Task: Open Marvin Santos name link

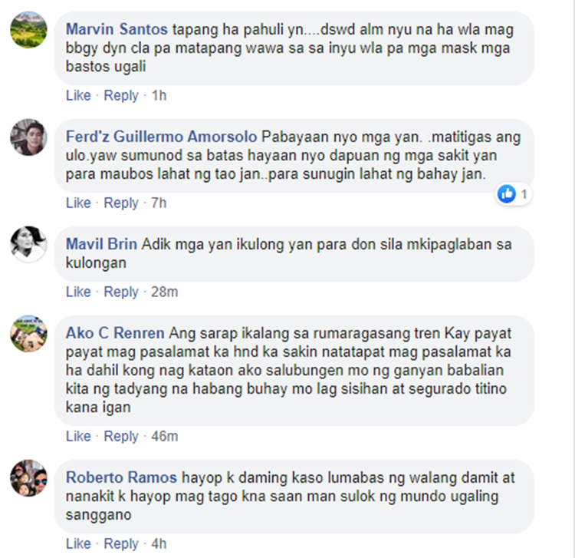Action: [x=117, y=29]
